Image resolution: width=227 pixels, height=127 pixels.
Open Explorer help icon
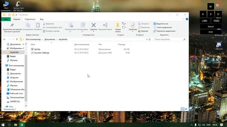click(187, 19)
